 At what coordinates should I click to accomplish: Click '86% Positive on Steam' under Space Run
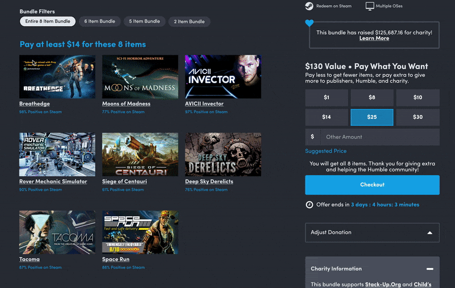123,268
